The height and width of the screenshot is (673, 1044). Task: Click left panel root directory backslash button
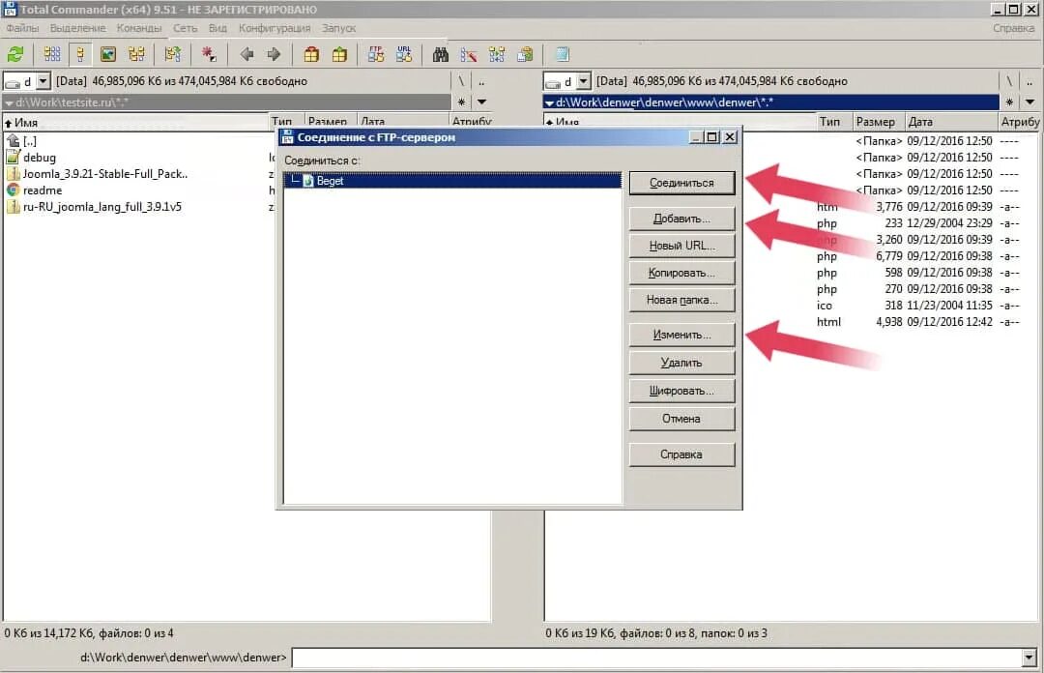461,81
